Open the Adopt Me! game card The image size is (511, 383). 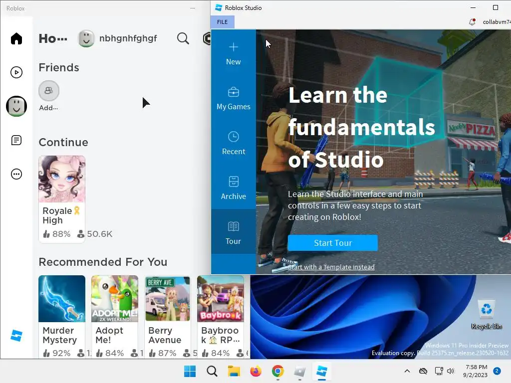tap(115, 317)
